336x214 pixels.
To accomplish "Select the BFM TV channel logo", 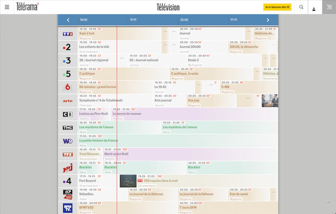I will coord(68,208).
